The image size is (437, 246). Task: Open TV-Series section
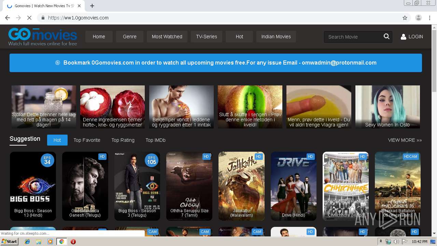coord(207,37)
